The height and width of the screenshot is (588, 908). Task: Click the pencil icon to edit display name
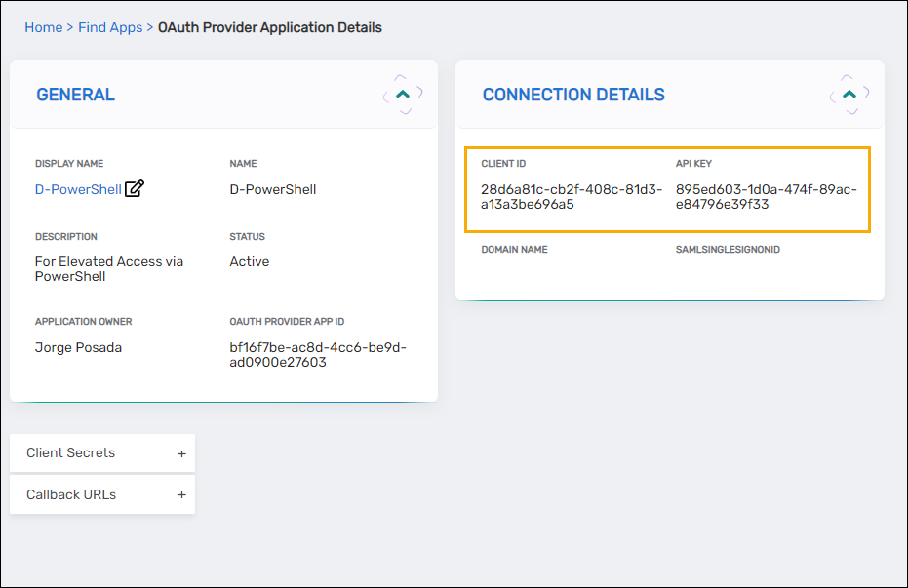click(x=134, y=189)
